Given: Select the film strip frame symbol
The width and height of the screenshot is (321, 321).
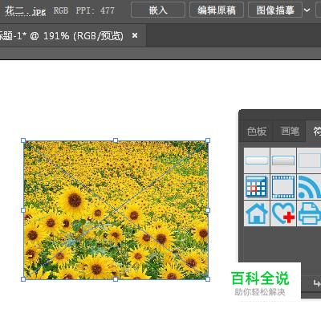Looking at the screenshot, I should (283, 187).
